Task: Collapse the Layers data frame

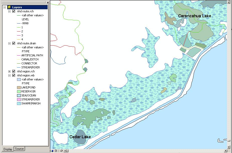Action: coord(5,7)
